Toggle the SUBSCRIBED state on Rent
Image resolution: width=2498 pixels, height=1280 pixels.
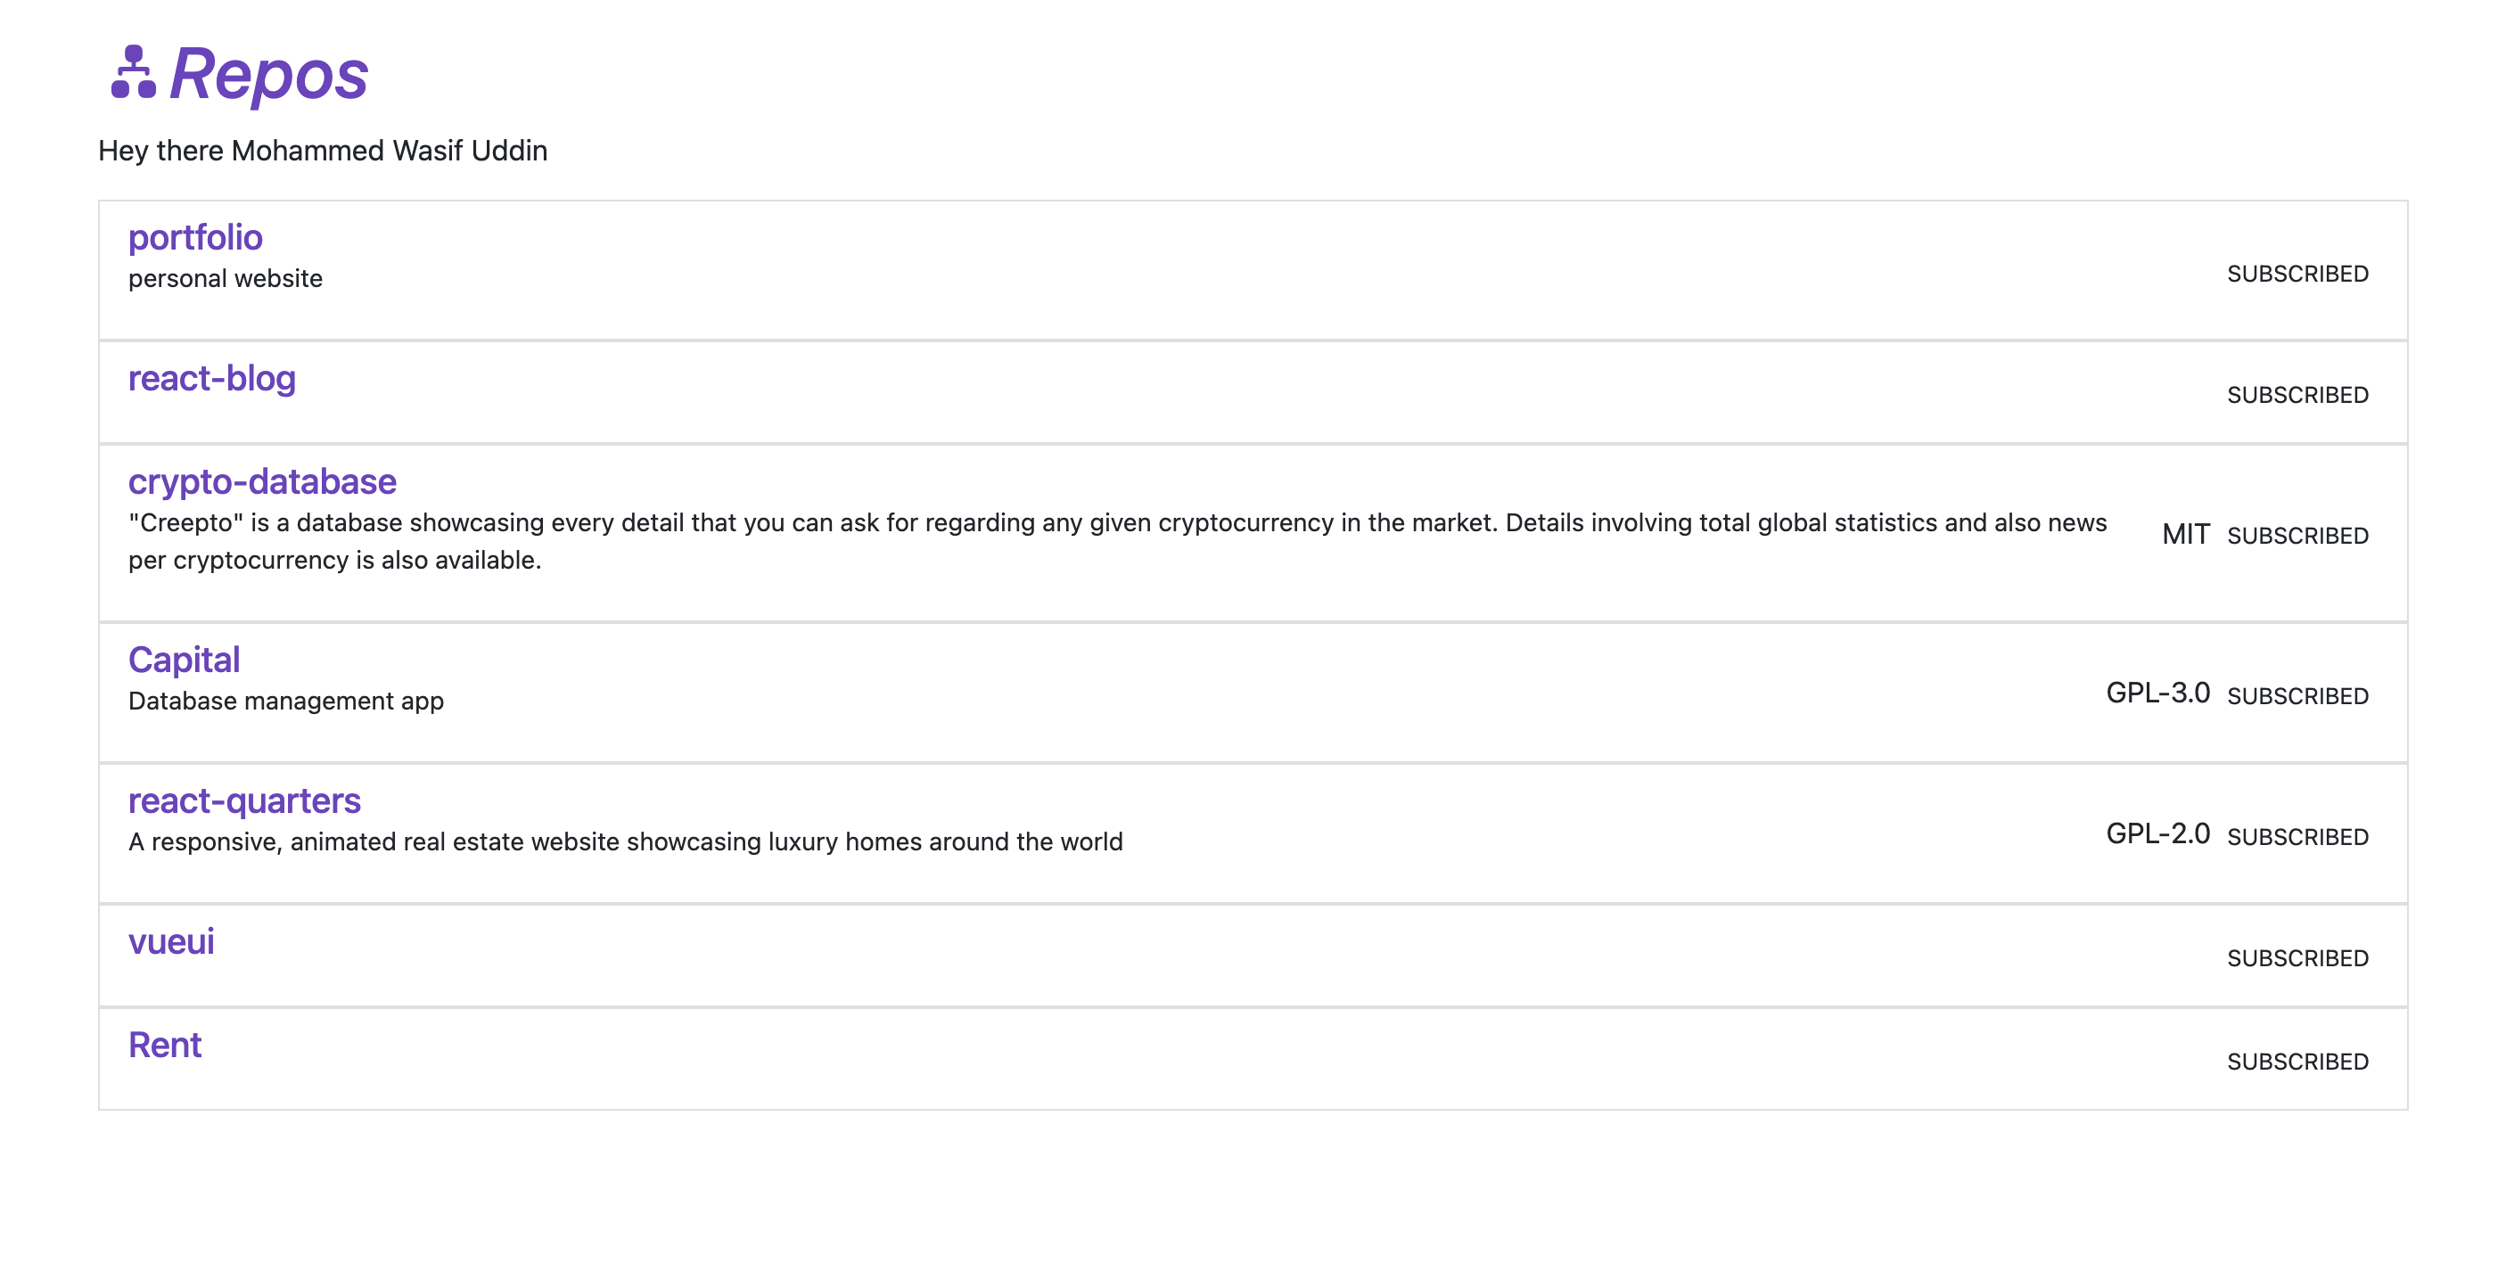pyautogui.click(x=2299, y=1061)
